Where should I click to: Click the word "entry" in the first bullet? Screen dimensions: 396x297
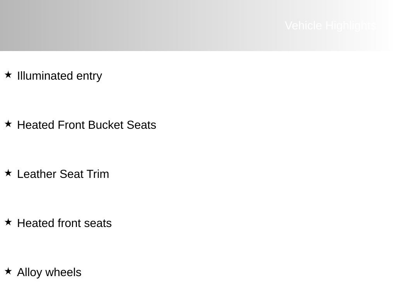89,76
